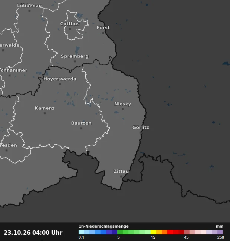The width and height of the screenshot is (230, 241).
Task: Click the city marker below Niesky
Action: pyautogui.click(x=123, y=109)
